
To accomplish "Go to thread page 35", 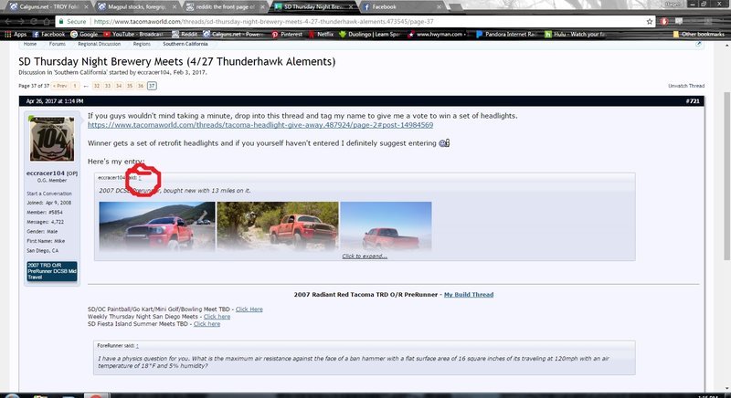I will pos(130,86).
